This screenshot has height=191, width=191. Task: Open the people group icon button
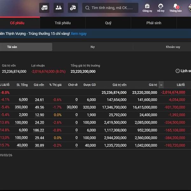point(59,8)
